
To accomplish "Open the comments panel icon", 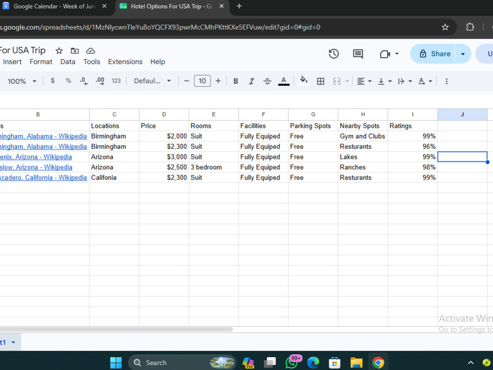I will (x=358, y=54).
